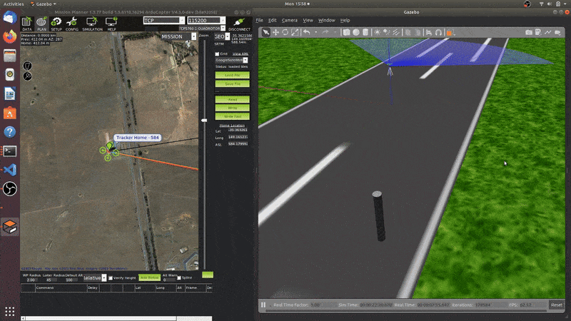This screenshot has width=571, height=321.
Task: Click the Write Fast button
Action: 233,116
